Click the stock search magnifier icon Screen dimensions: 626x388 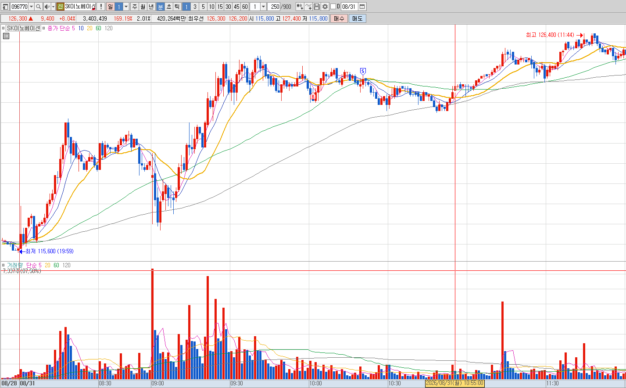39,7
